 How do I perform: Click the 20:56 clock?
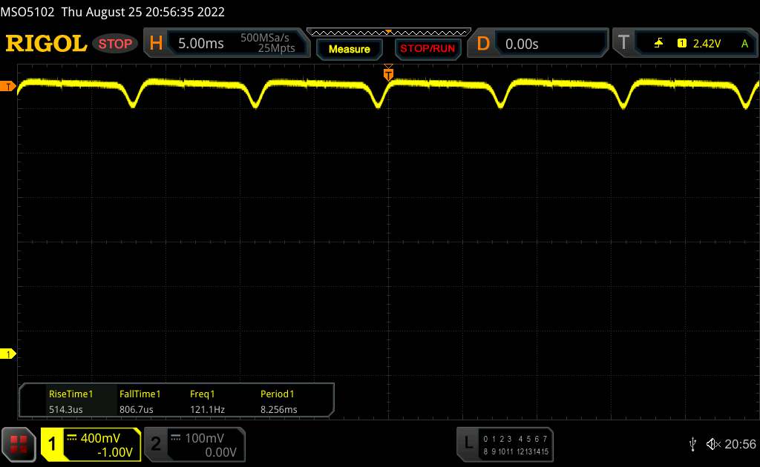point(740,444)
